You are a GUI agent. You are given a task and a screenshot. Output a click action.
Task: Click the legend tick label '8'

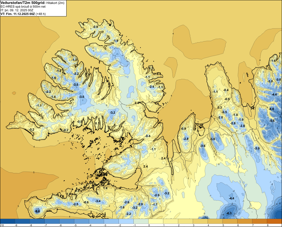pyautogui.click(x=268, y=225)
